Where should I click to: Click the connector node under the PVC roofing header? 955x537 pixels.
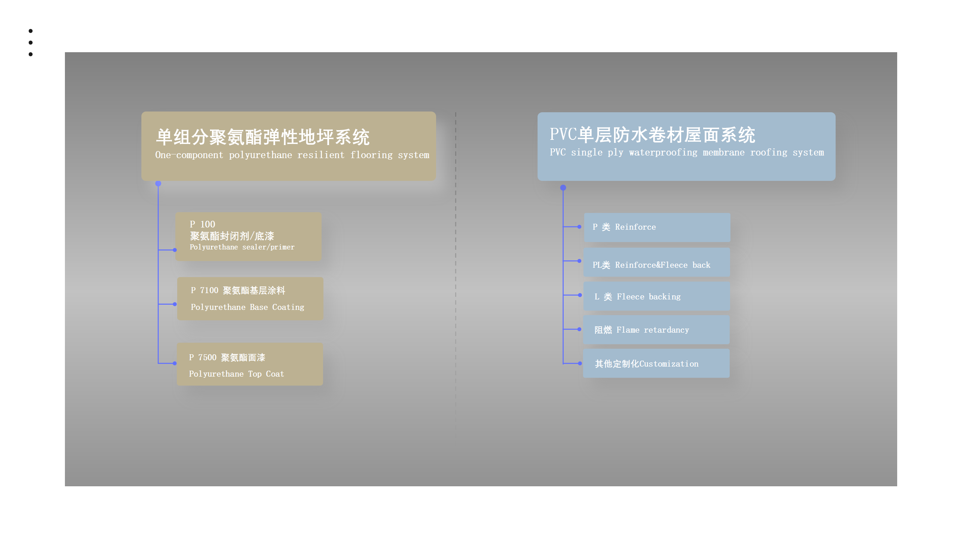[563, 188]
